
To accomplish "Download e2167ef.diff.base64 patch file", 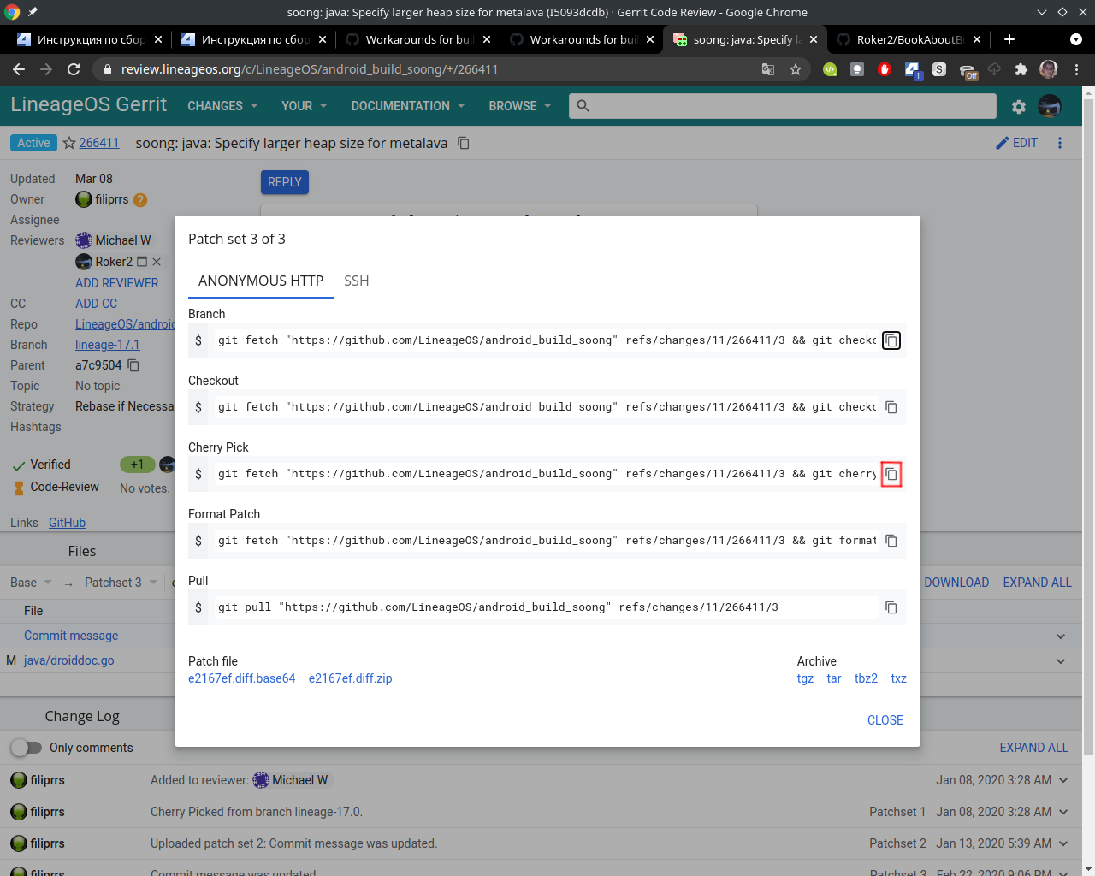I will 241,678.
